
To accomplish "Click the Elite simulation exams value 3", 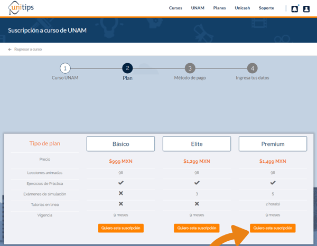I will click(x=197, y=194).
